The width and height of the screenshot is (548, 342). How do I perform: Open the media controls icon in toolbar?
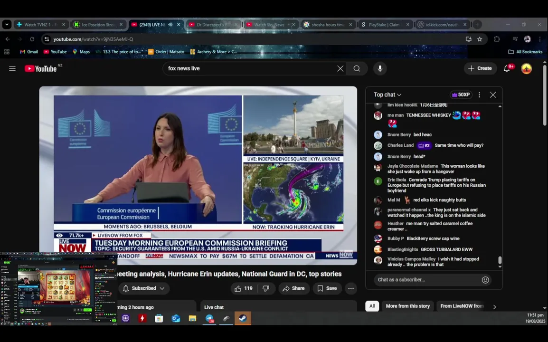click(515, 39)
